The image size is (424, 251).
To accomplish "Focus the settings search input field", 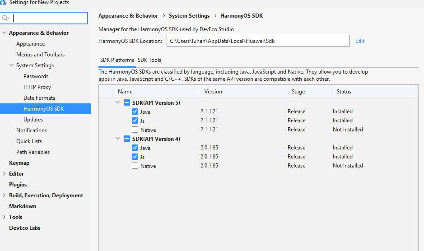I will [44, 18].
